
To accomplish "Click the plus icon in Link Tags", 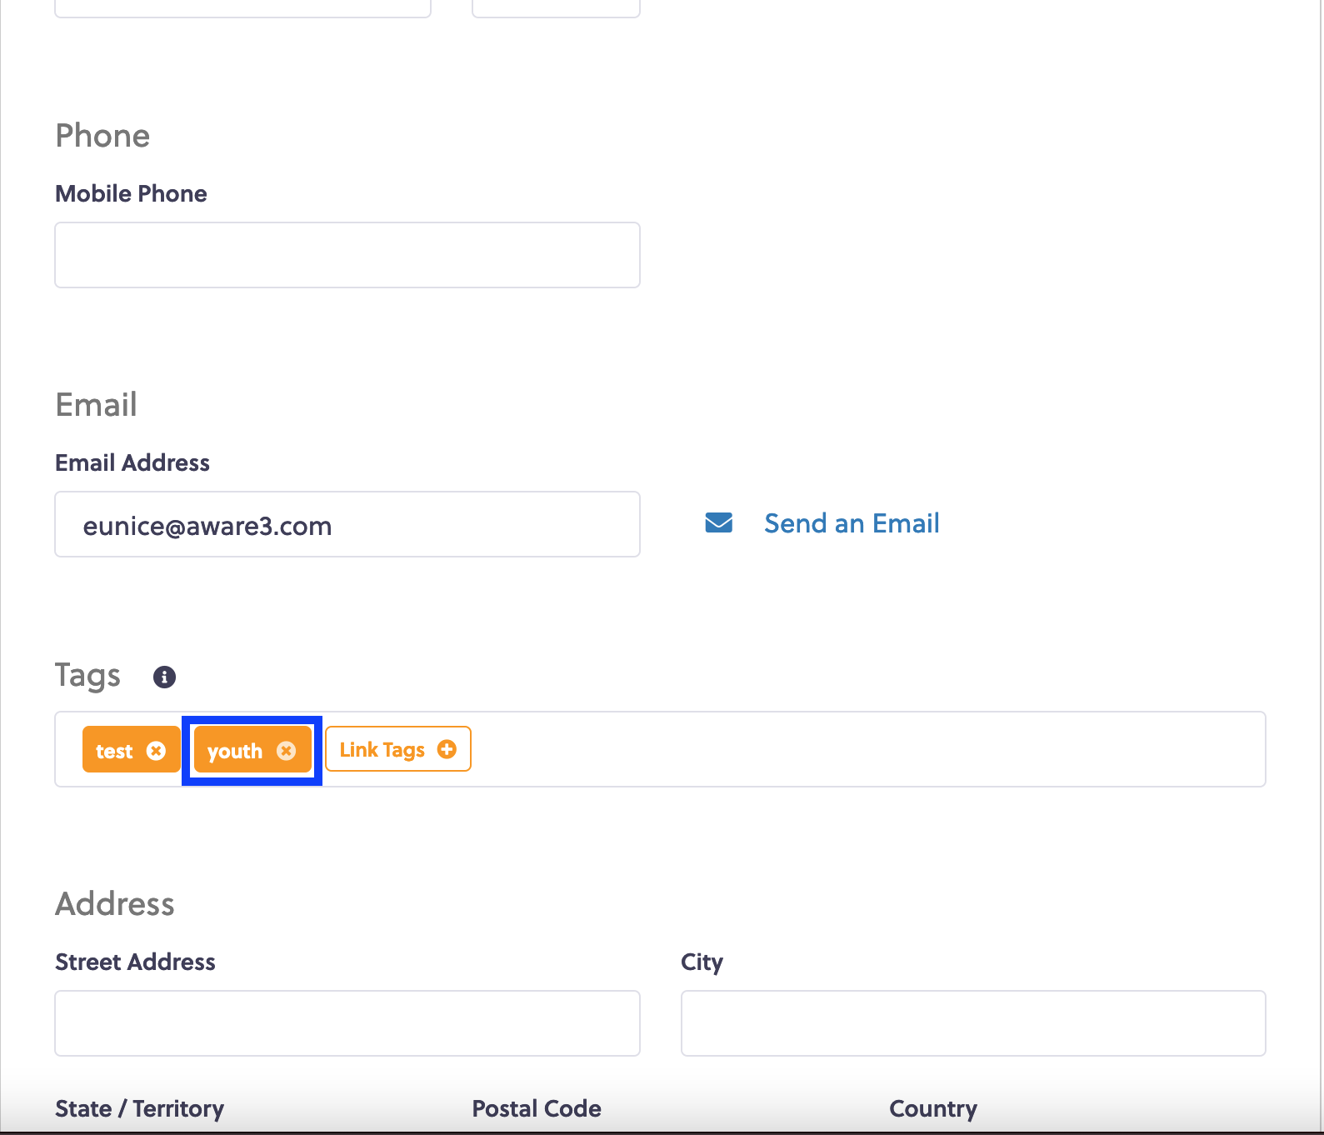I will (447, 749).
